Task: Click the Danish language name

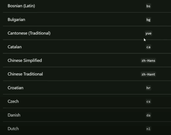Action: coord(14,115)
